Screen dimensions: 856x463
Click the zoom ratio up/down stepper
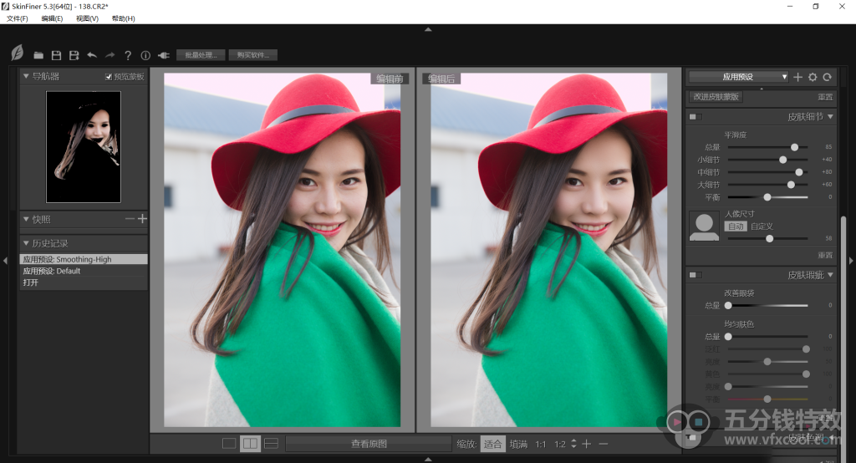pos(573,444)
